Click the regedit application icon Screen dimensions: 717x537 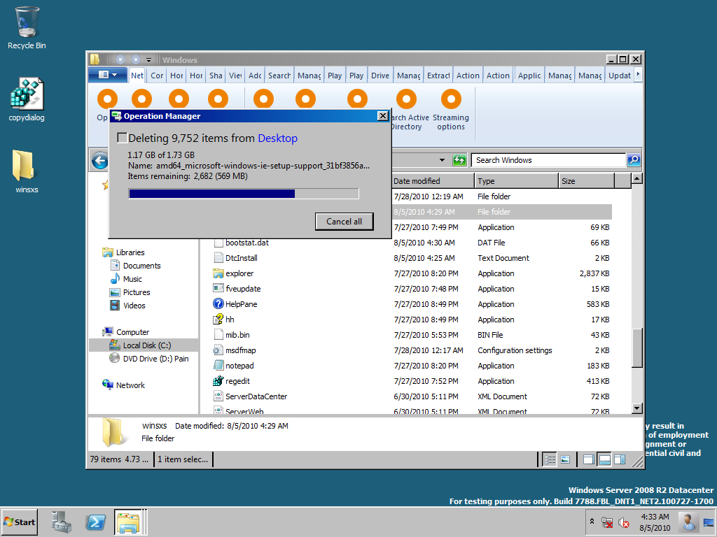[218, 381]
